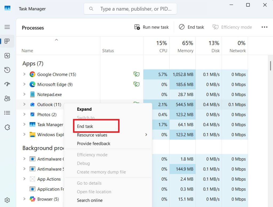
Task: Click the Application Fr process icon
Action: click(32, 189)
